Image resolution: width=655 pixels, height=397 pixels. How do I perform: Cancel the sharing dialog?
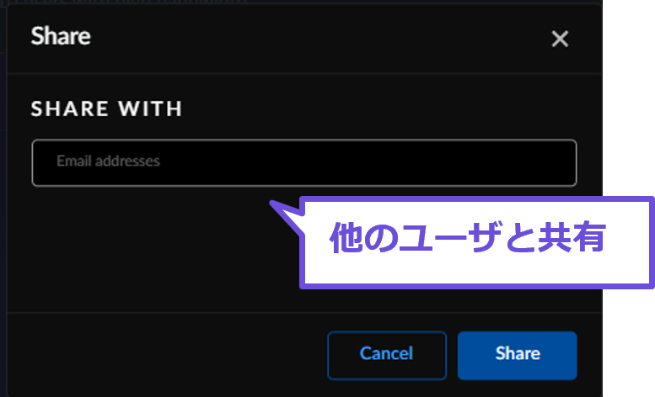click(x=387, y=355)
